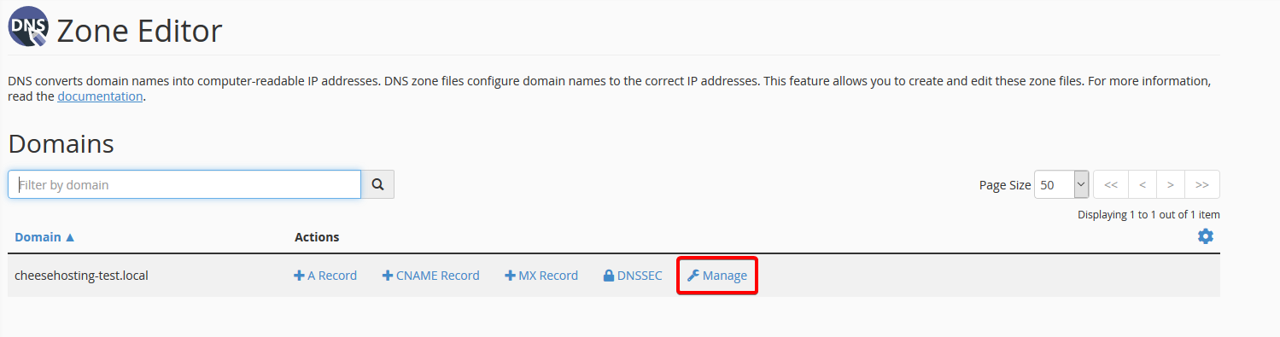Open the table settings gear icon
Screen dimensions: 1280x337
(x=1206, y=236)
